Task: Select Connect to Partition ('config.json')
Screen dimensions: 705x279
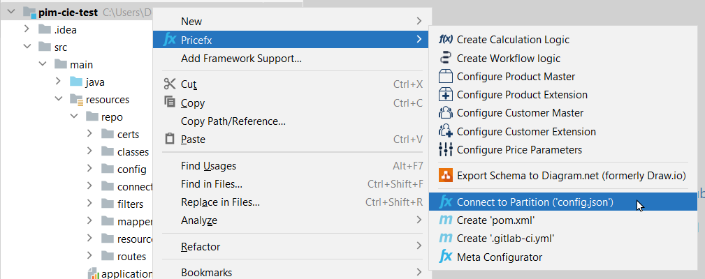Action: (535, 202)
